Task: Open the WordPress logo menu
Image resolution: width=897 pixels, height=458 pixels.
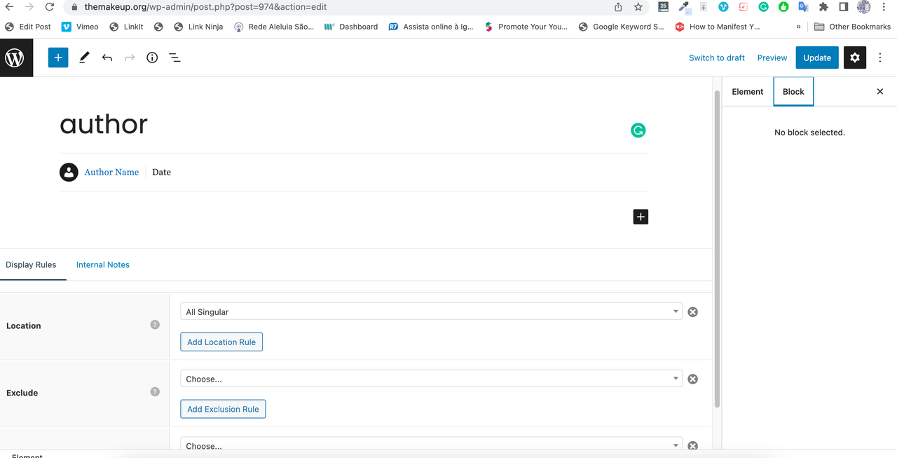Action: pos(16,58)
